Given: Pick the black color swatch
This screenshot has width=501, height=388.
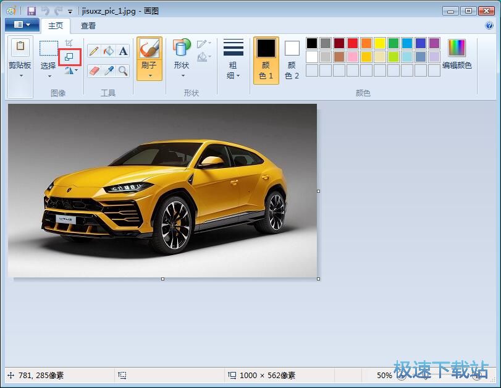Looking at the screenshot, I should tap(312, 43).
